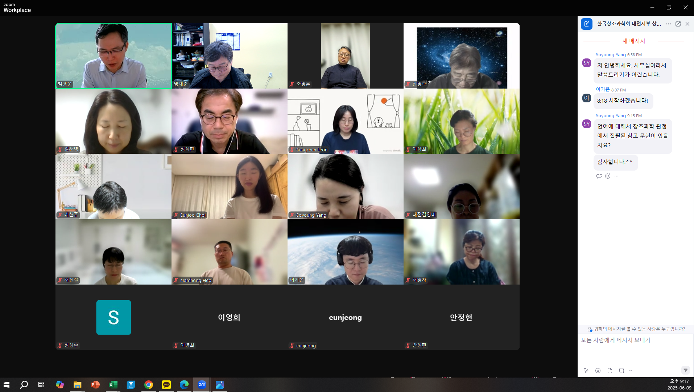Screen dimensions: 694x392
Task: Switch to Google Chrome on the taskbar
Action: click(149, 385)
